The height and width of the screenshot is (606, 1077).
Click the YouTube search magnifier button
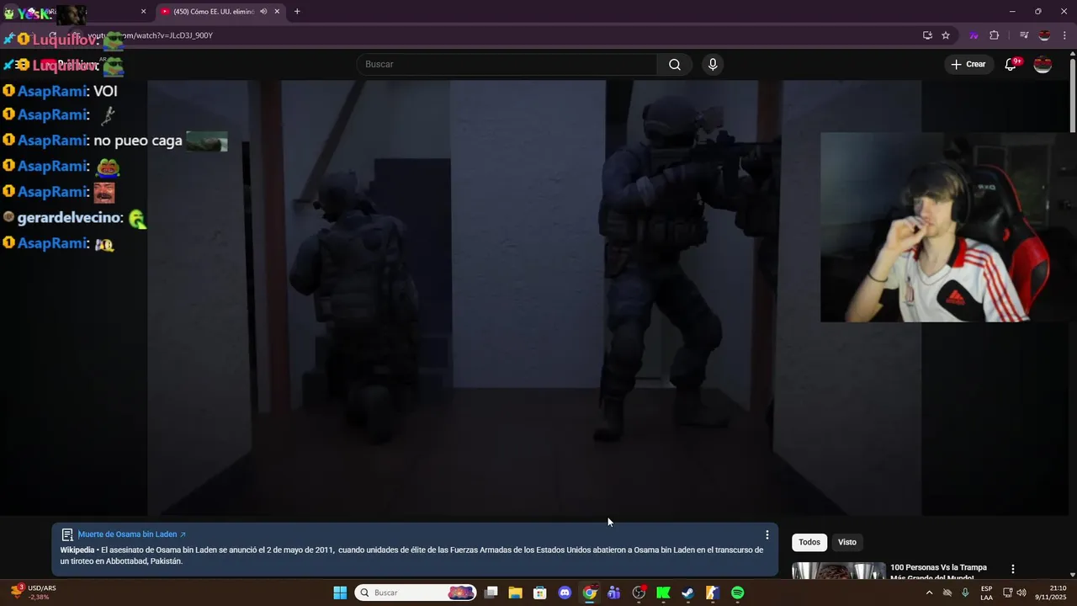675,65
